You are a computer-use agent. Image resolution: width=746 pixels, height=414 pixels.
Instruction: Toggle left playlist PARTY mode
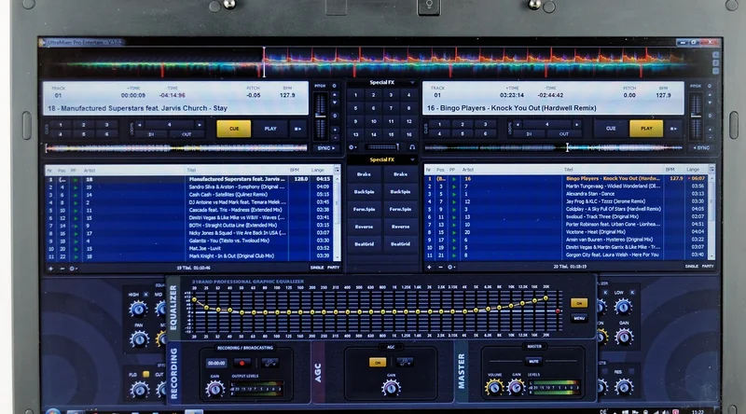coord(333,268)
